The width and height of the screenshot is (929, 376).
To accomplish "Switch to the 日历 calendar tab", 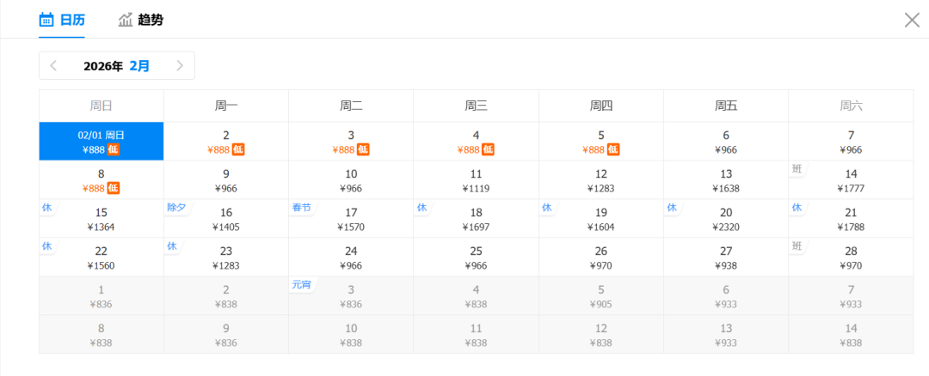I will pos(71,20).
